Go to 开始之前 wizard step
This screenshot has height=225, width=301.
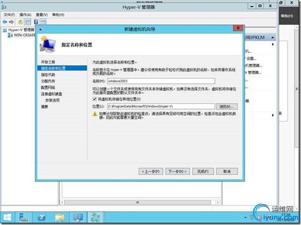click(48, 62)
